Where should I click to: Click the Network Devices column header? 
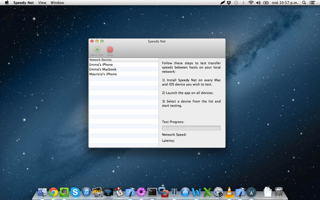tap(124, 60)
